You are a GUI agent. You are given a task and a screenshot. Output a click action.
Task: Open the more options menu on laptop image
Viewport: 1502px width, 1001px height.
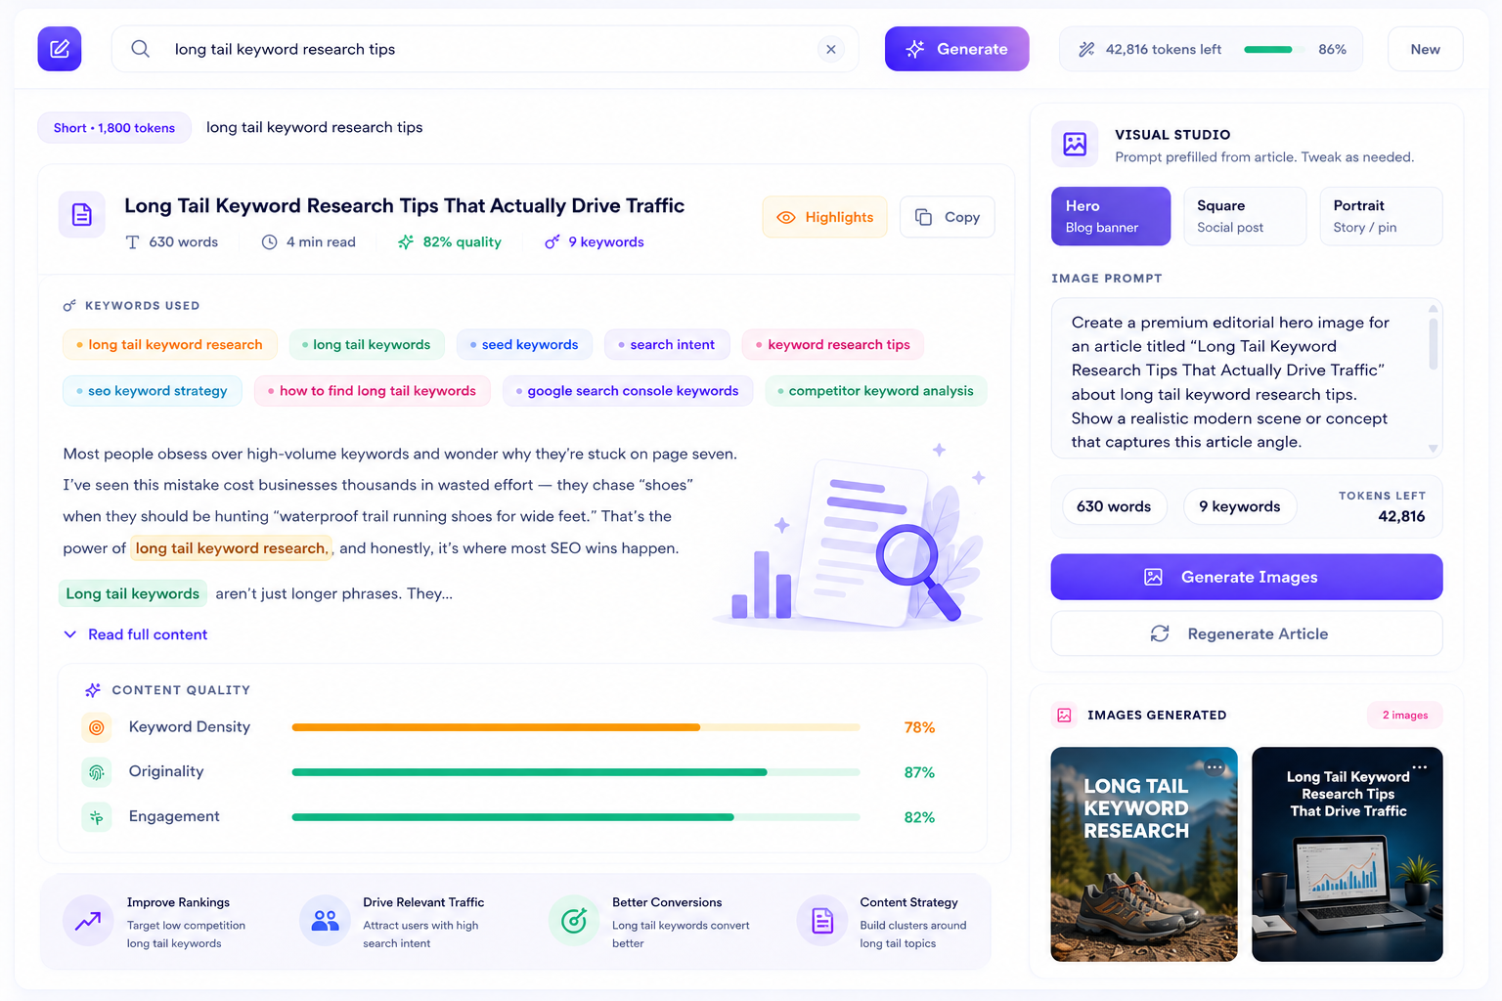[x=1420, y=767]
